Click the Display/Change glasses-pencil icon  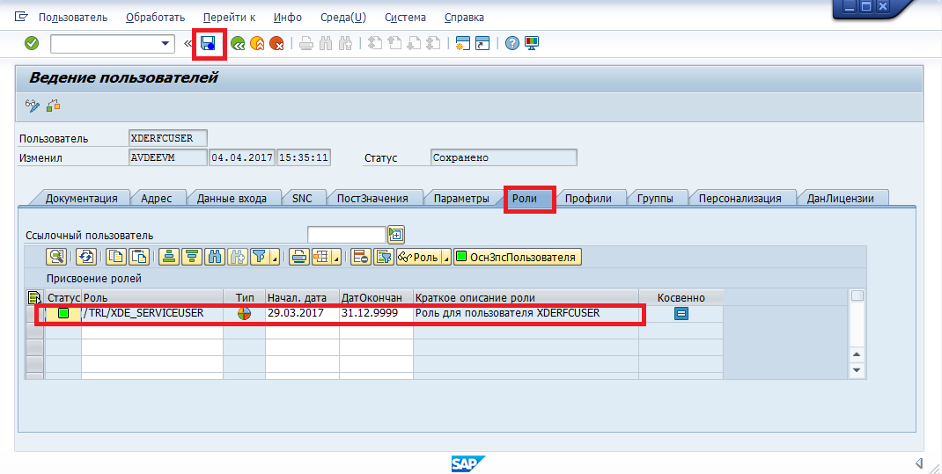pos(33,106)
